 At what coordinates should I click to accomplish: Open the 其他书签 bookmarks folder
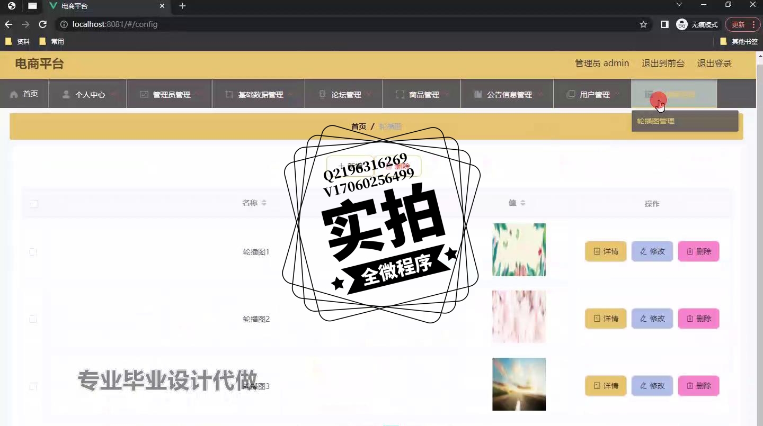coord(739,41)
